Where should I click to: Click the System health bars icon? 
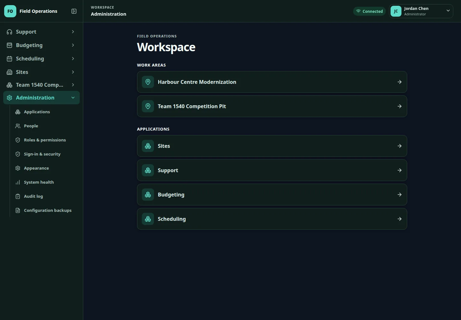18,182
